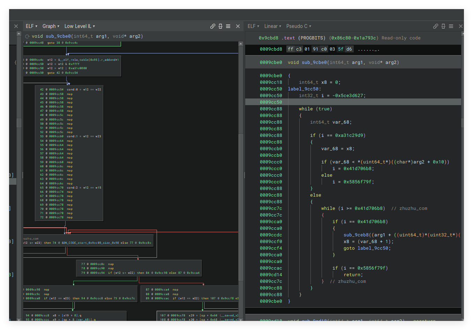Click the 'int64_t x8 = 0;' line
473x330 pixels.
[320, 82]
